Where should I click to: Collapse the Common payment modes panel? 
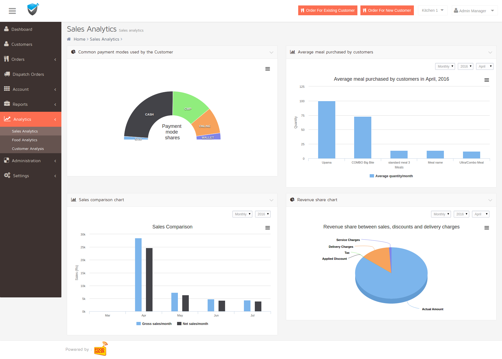pyautogui.click(x=271, y=52)
